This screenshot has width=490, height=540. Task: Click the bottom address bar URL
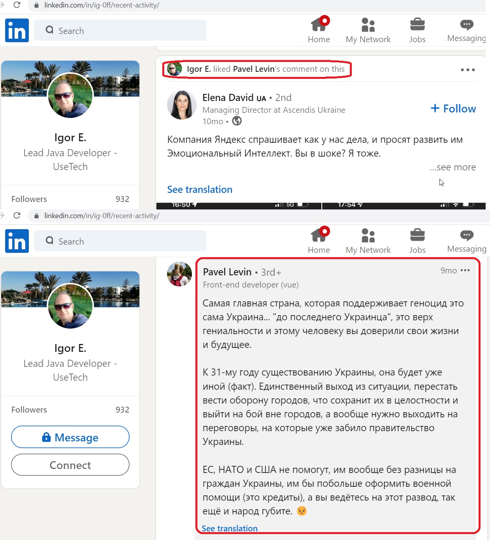[x=102, y=216]
